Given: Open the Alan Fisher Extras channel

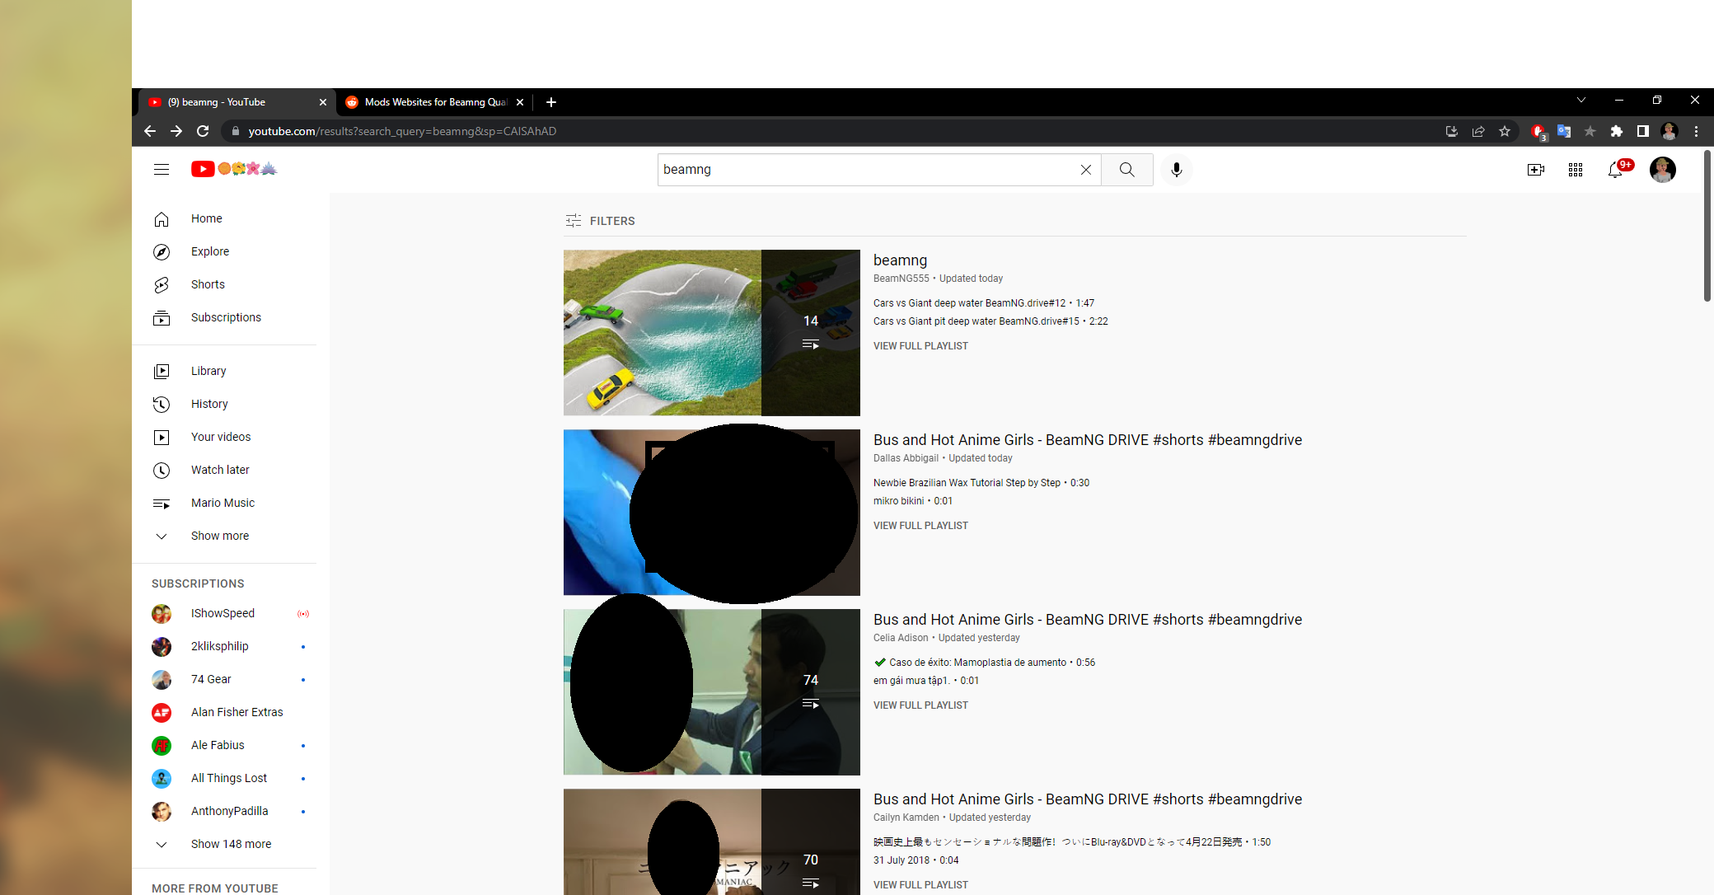Looking at the screenshot, I should [x=224, y=712].
